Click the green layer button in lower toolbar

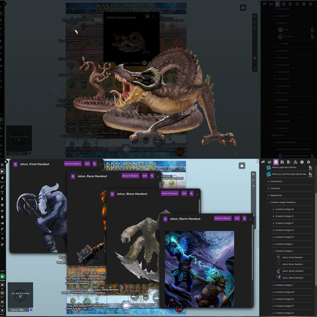click(2, 277)
